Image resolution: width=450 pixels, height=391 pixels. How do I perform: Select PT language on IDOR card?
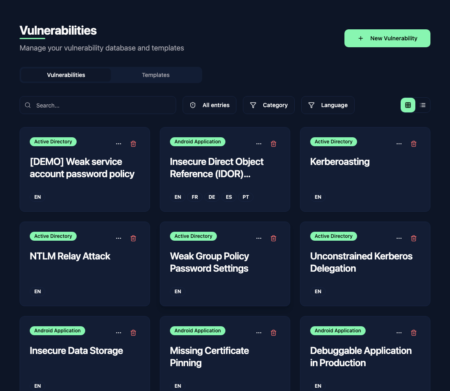[x=246, y=197]
